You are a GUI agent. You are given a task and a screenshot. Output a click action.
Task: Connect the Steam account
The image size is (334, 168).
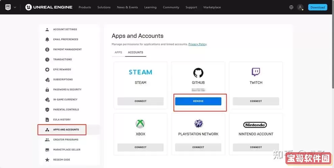coord(140,101)
